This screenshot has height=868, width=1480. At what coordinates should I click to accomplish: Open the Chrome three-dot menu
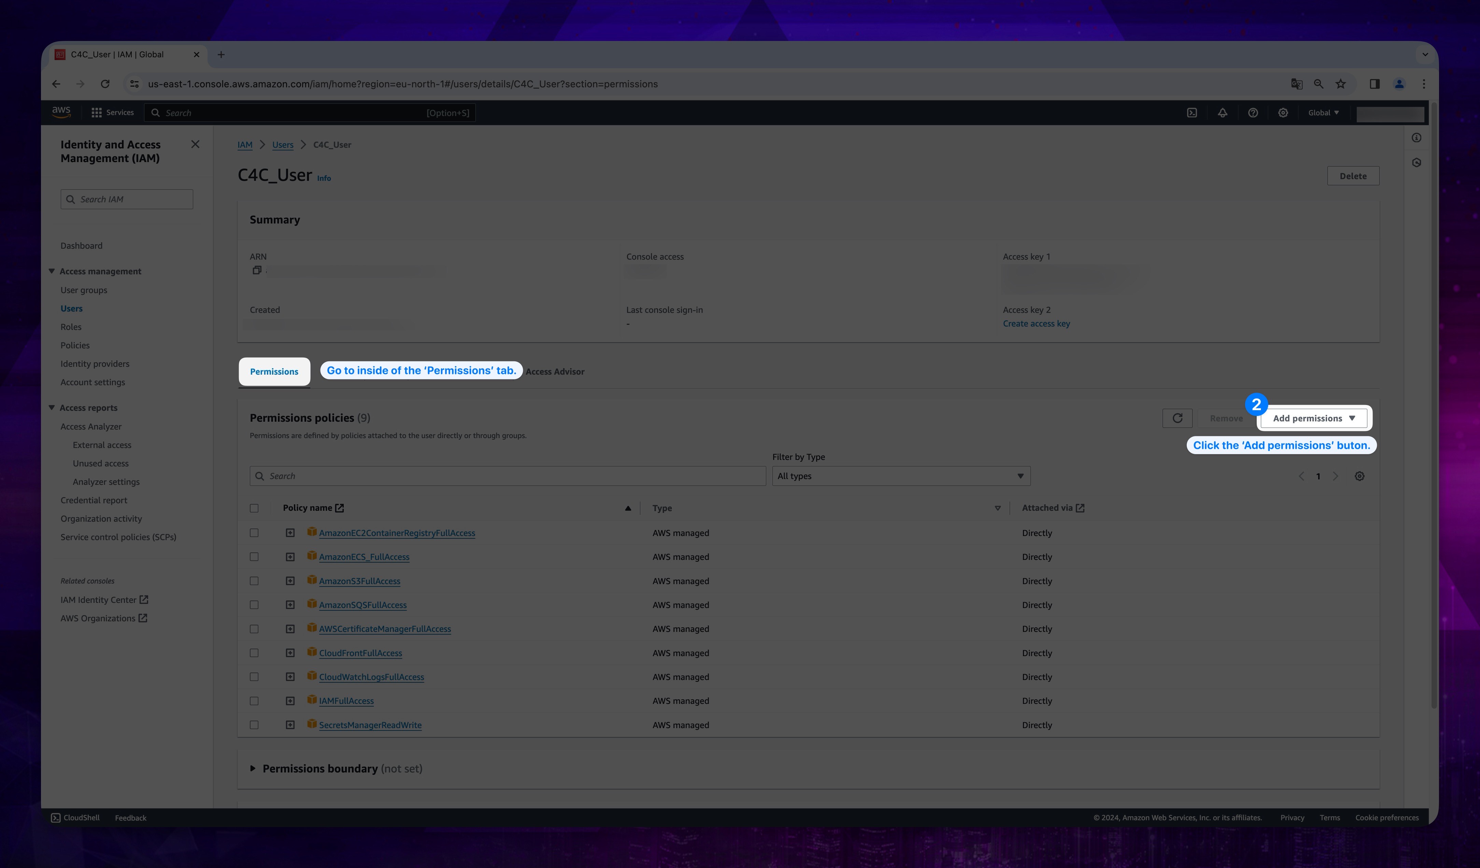click(1424, 84)
